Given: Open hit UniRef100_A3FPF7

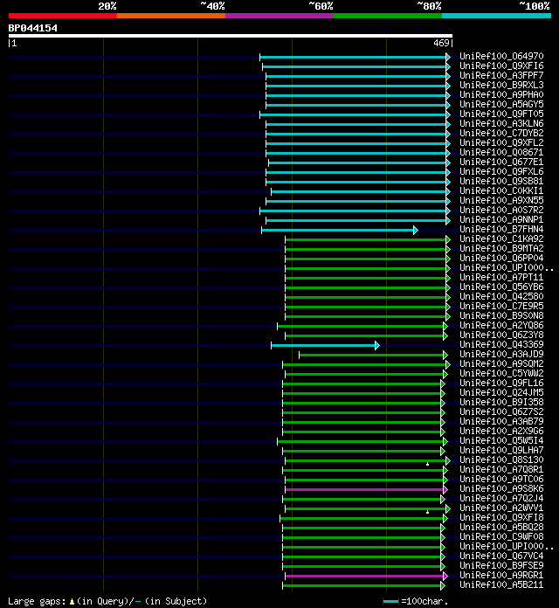Looking at the screenshot, I should pyautogui.click(x=501, y=76).
